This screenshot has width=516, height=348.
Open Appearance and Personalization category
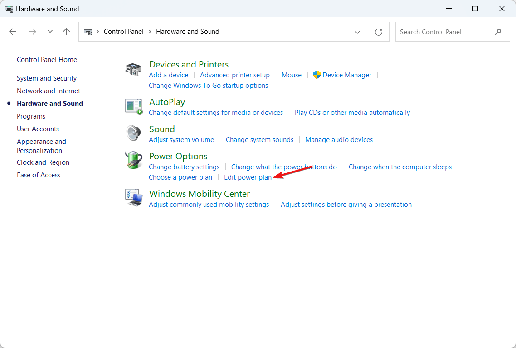[41, 146]
